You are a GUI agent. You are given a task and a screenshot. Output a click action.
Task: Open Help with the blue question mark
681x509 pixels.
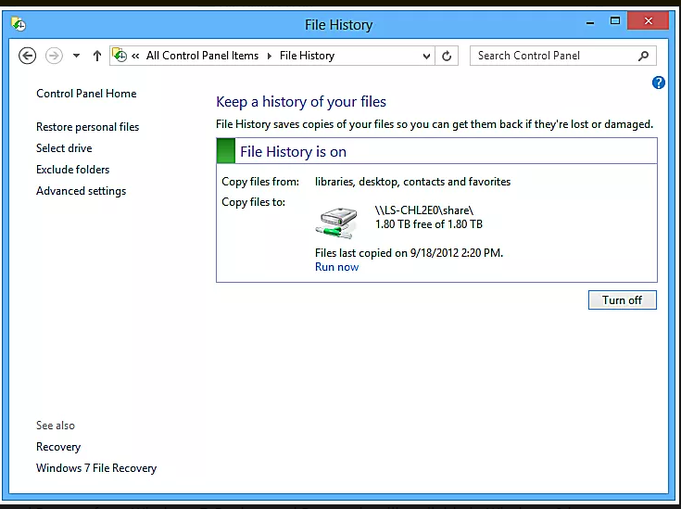659,83
